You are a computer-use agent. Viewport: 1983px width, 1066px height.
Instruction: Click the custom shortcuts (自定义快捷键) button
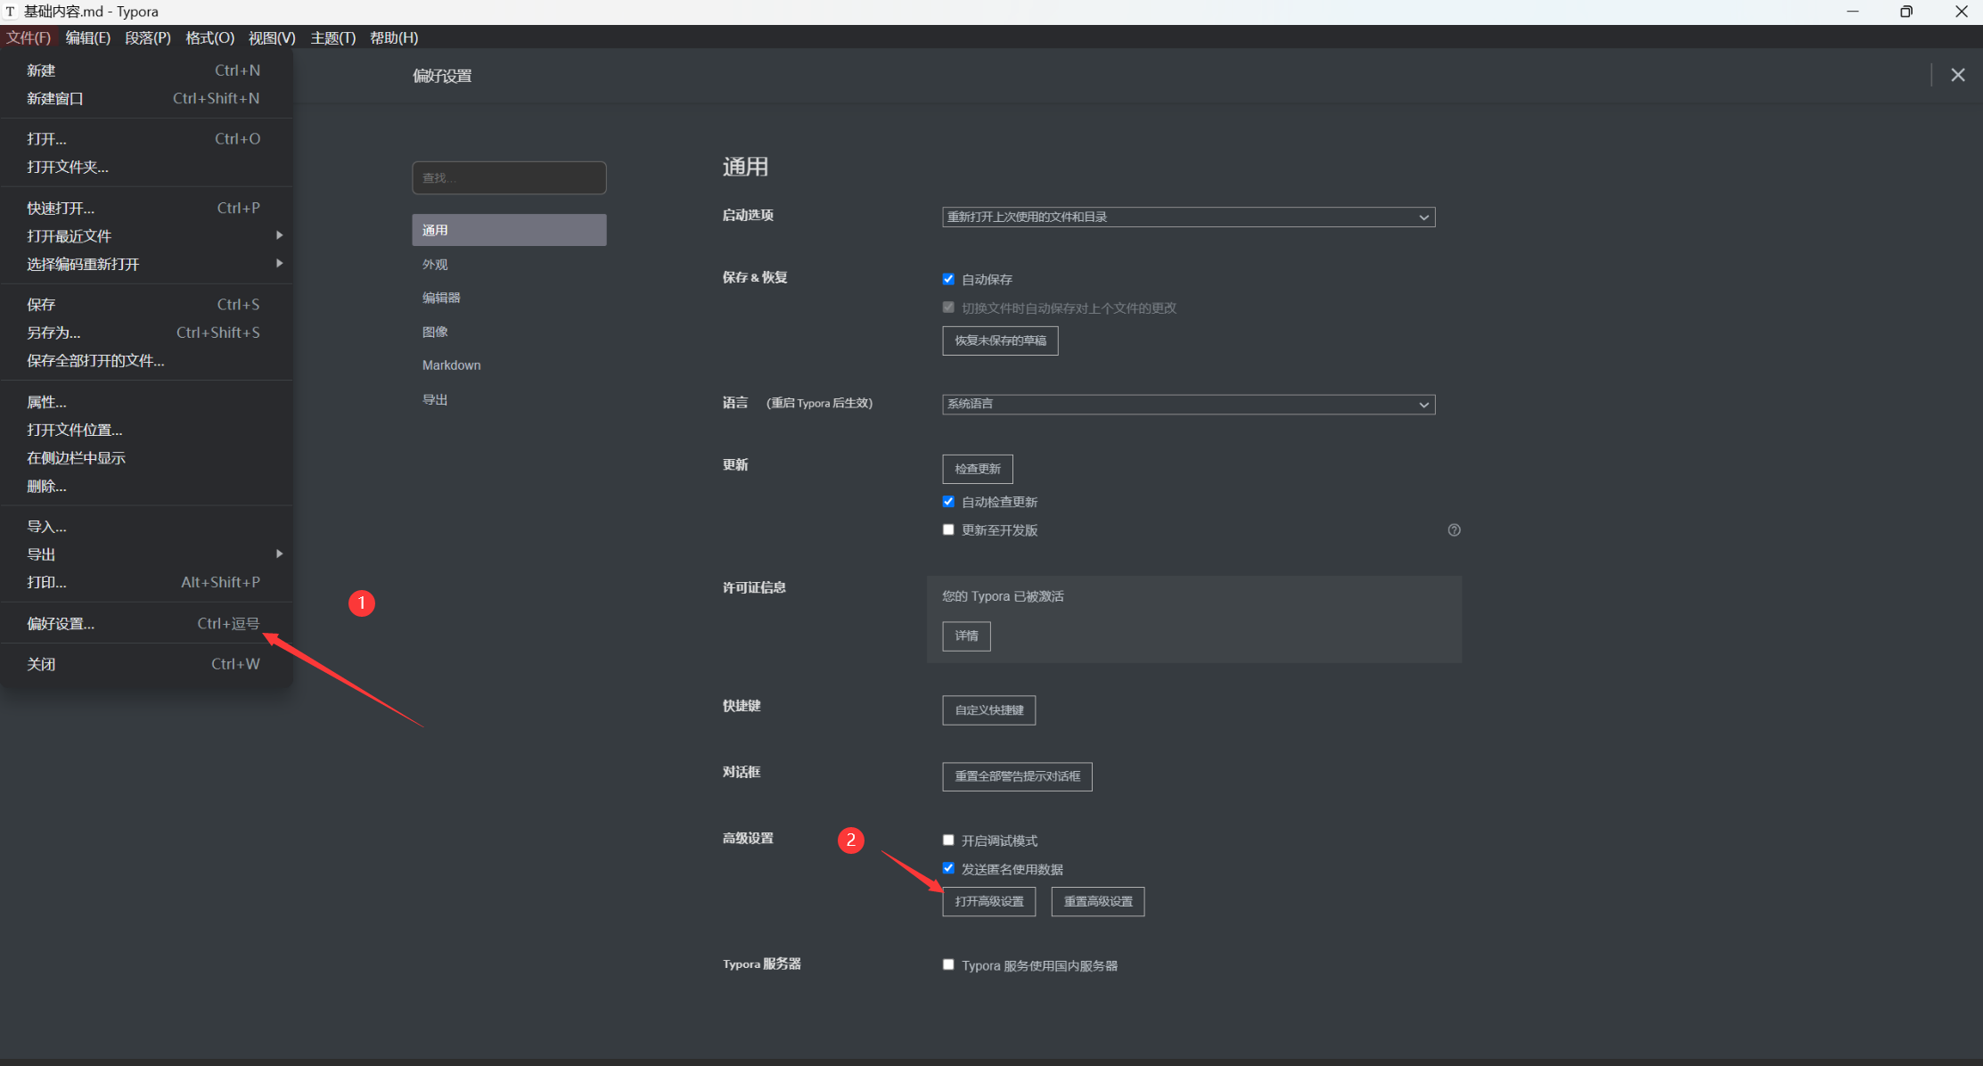pos(988,710)
